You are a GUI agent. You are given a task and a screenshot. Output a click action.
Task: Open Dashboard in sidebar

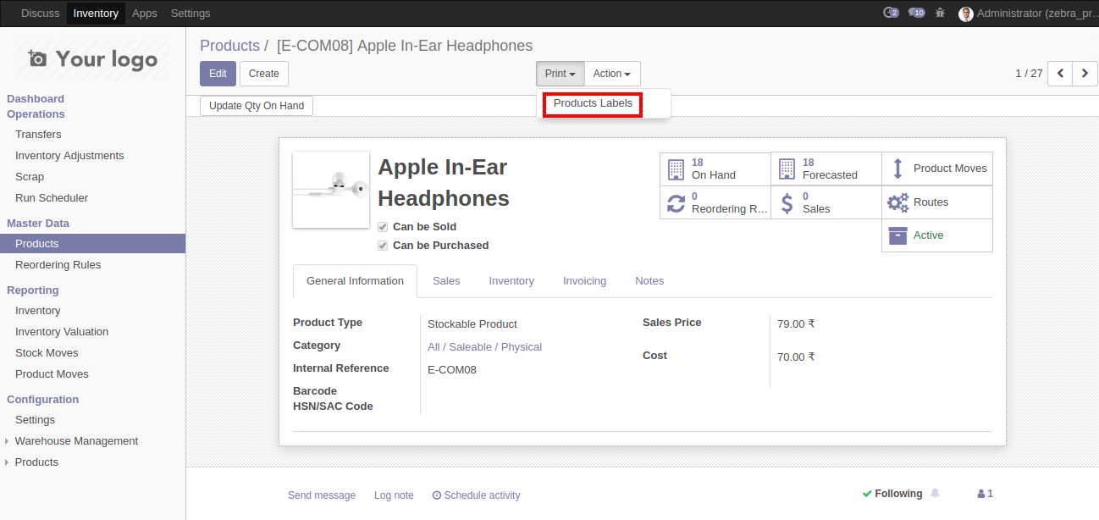36,99
